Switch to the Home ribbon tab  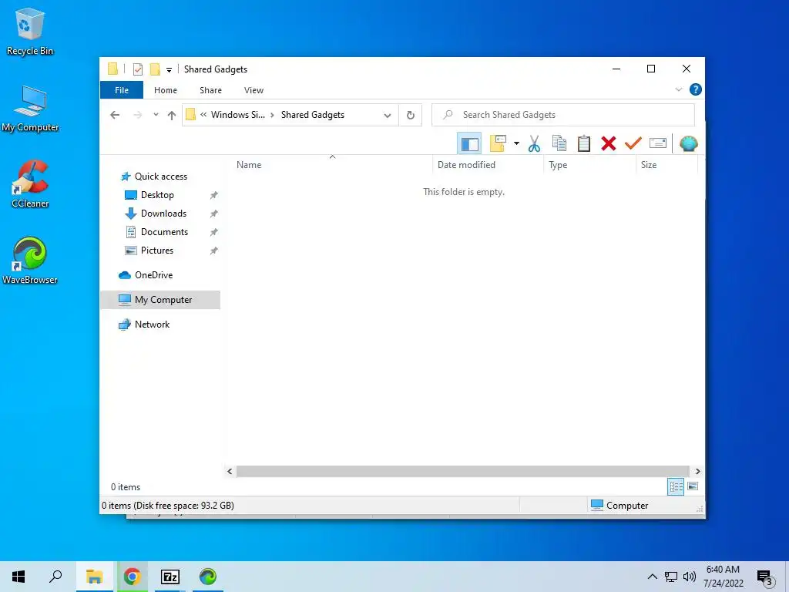pyautogui.click(x=166, y=90)
